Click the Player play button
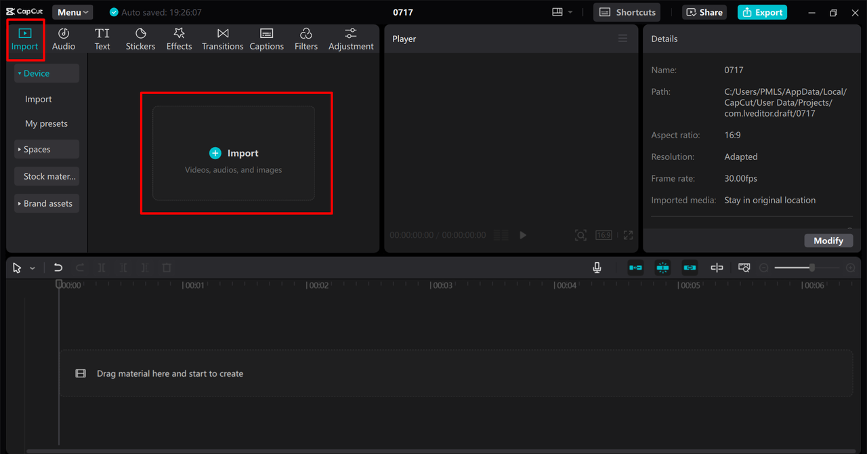This screenshot has width=867, height=454. pyautogui.click(x=523, y=235)
